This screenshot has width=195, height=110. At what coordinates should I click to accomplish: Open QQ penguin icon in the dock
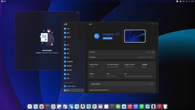pyautogui.click(x=83, y=107)
